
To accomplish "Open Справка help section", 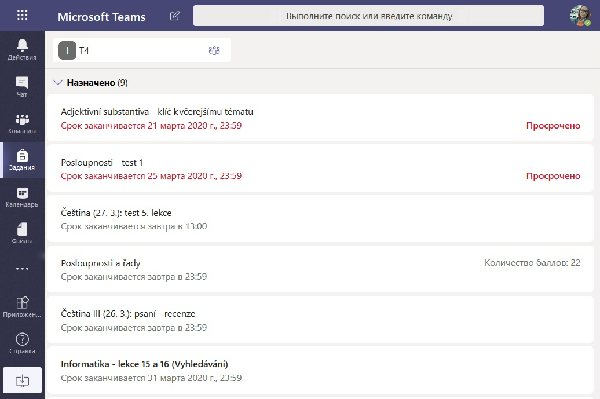I will (x=22, y=343).
